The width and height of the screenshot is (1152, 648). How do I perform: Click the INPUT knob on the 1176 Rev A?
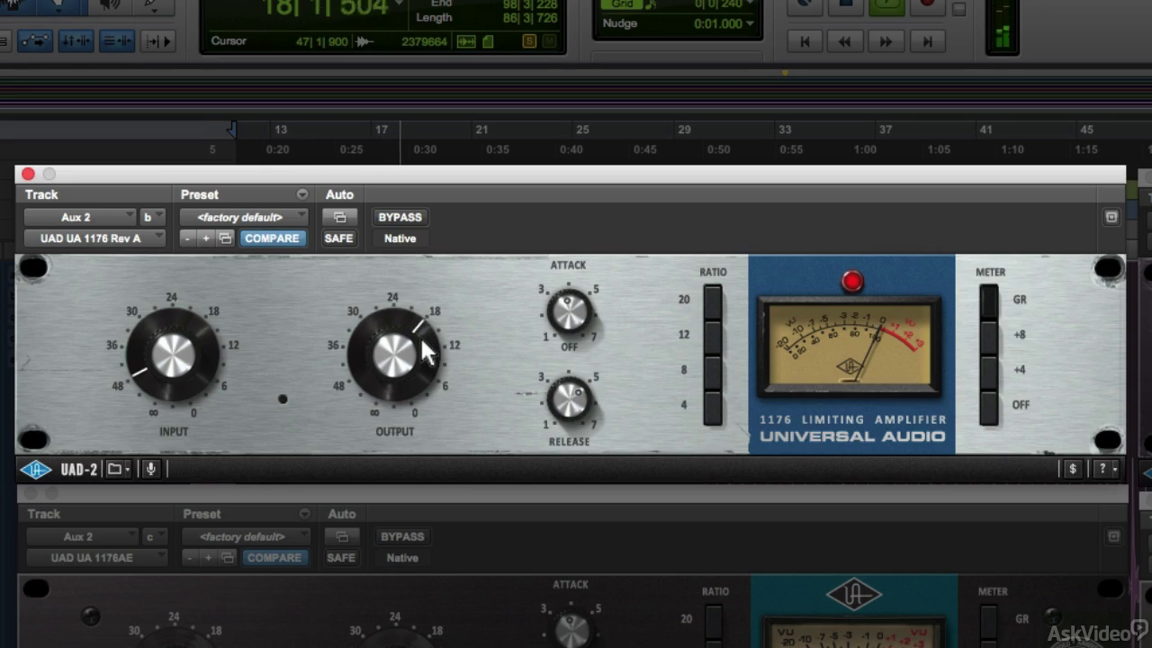tap(173, 356)
